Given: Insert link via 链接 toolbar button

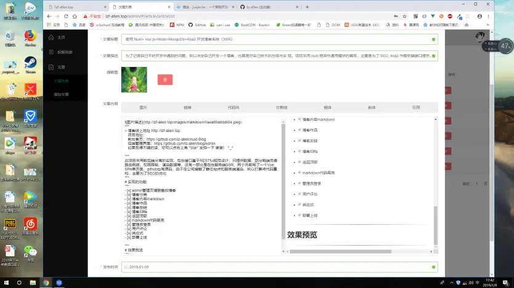Looking at the screenshot, I should [187, 107].
